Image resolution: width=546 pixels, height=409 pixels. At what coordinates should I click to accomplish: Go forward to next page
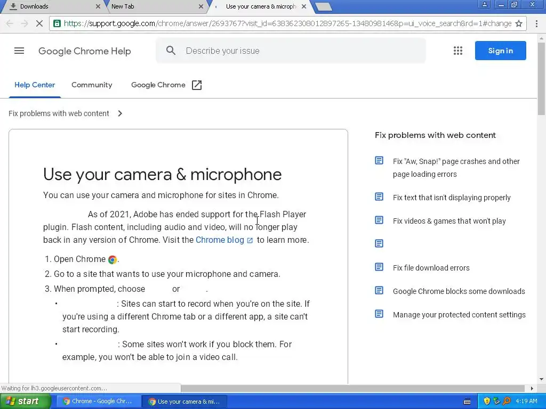[x=25, y=23]
